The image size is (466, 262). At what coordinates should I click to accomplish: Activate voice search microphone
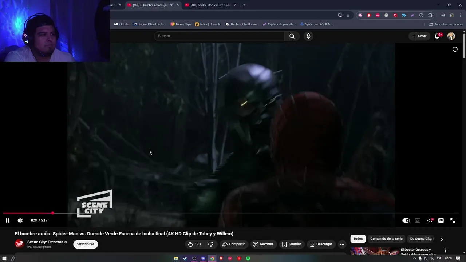click(x=308, y=36)
